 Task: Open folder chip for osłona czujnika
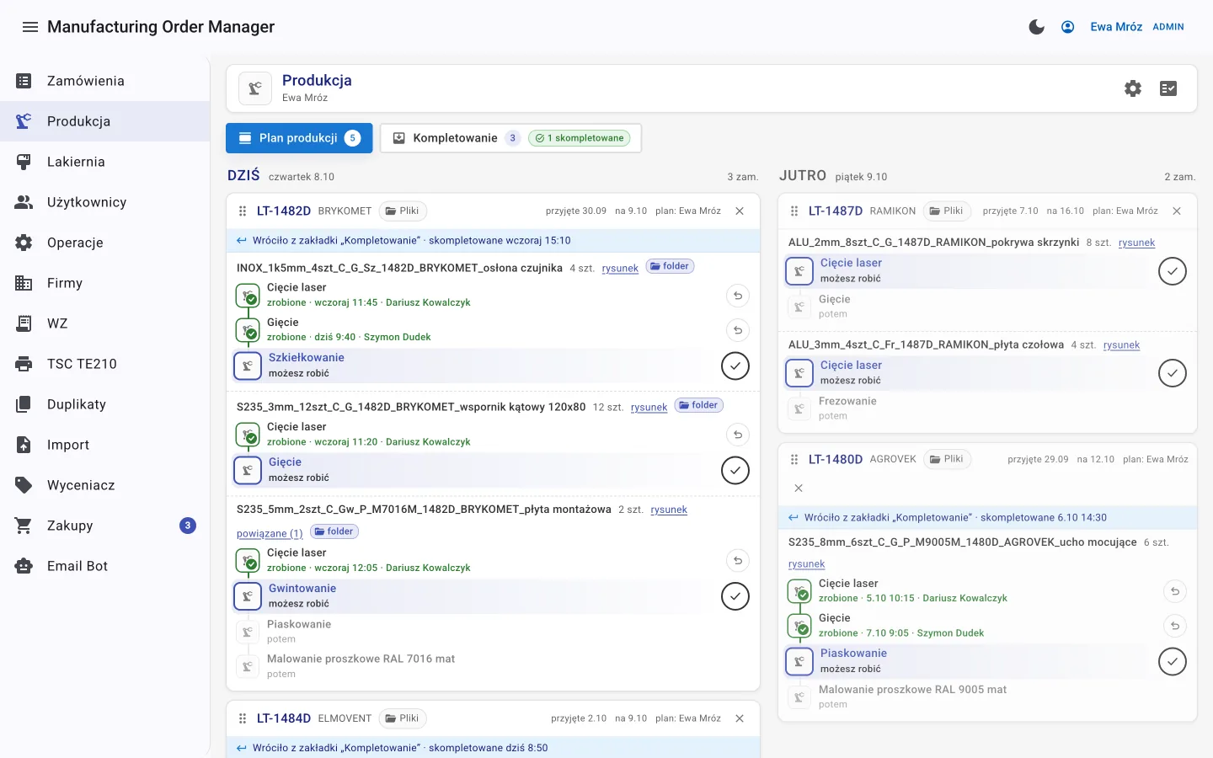[670, 266]
